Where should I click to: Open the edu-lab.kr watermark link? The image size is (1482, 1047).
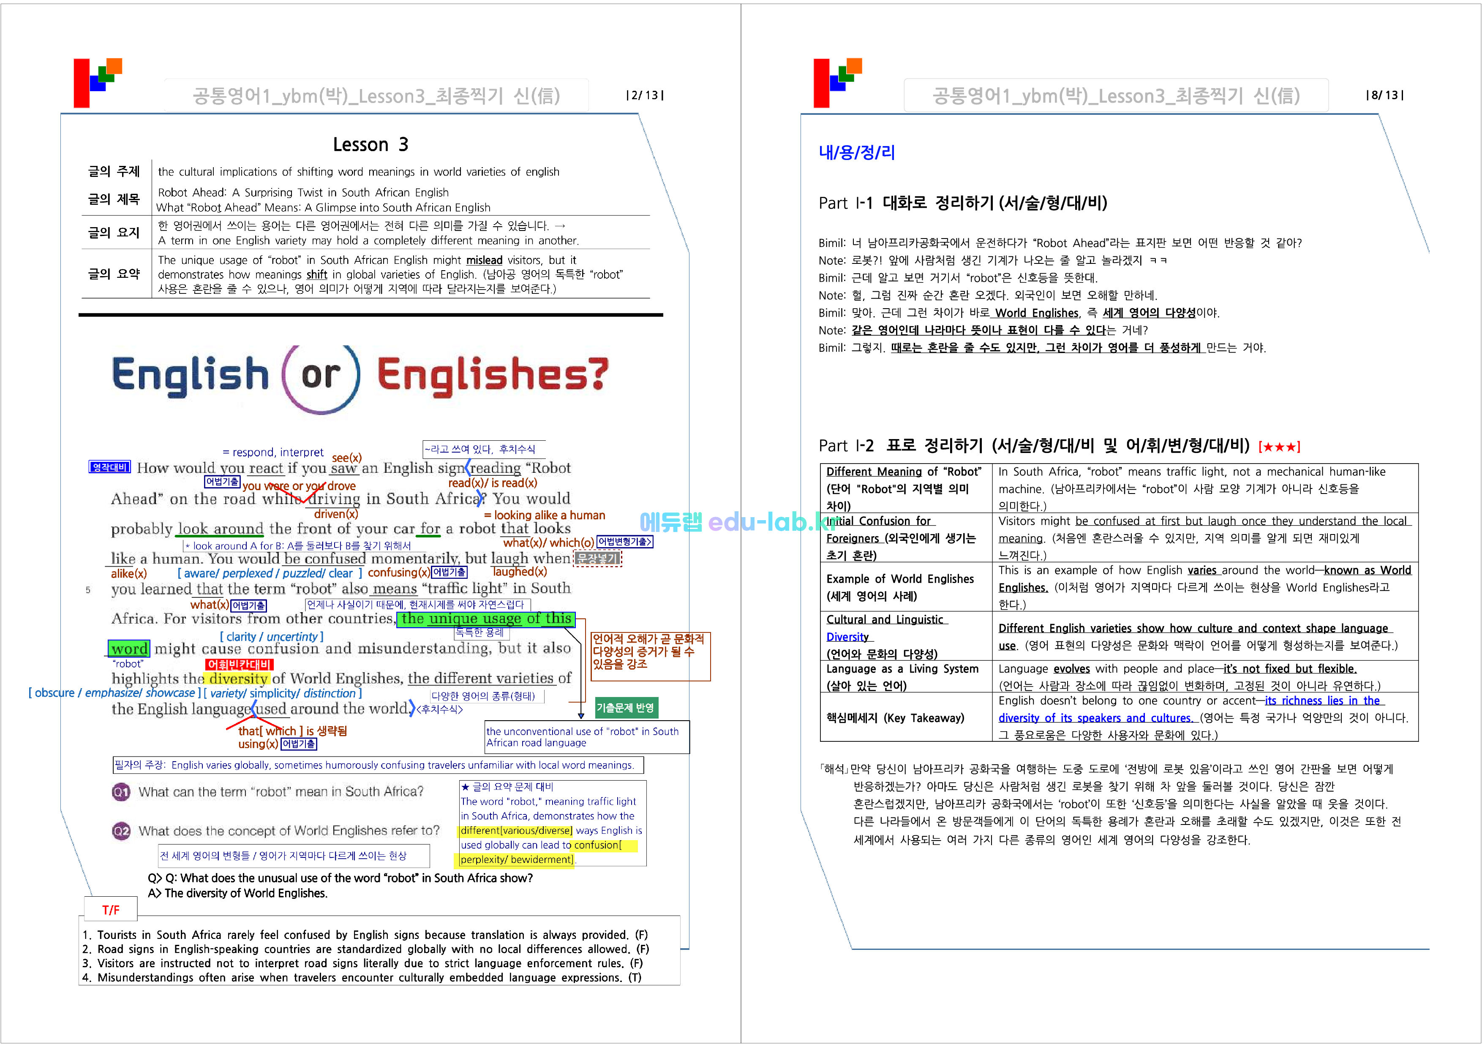739,521
